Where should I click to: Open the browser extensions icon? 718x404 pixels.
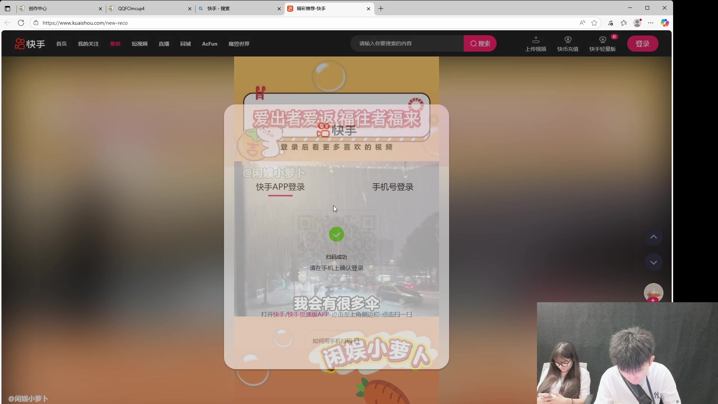610,23
